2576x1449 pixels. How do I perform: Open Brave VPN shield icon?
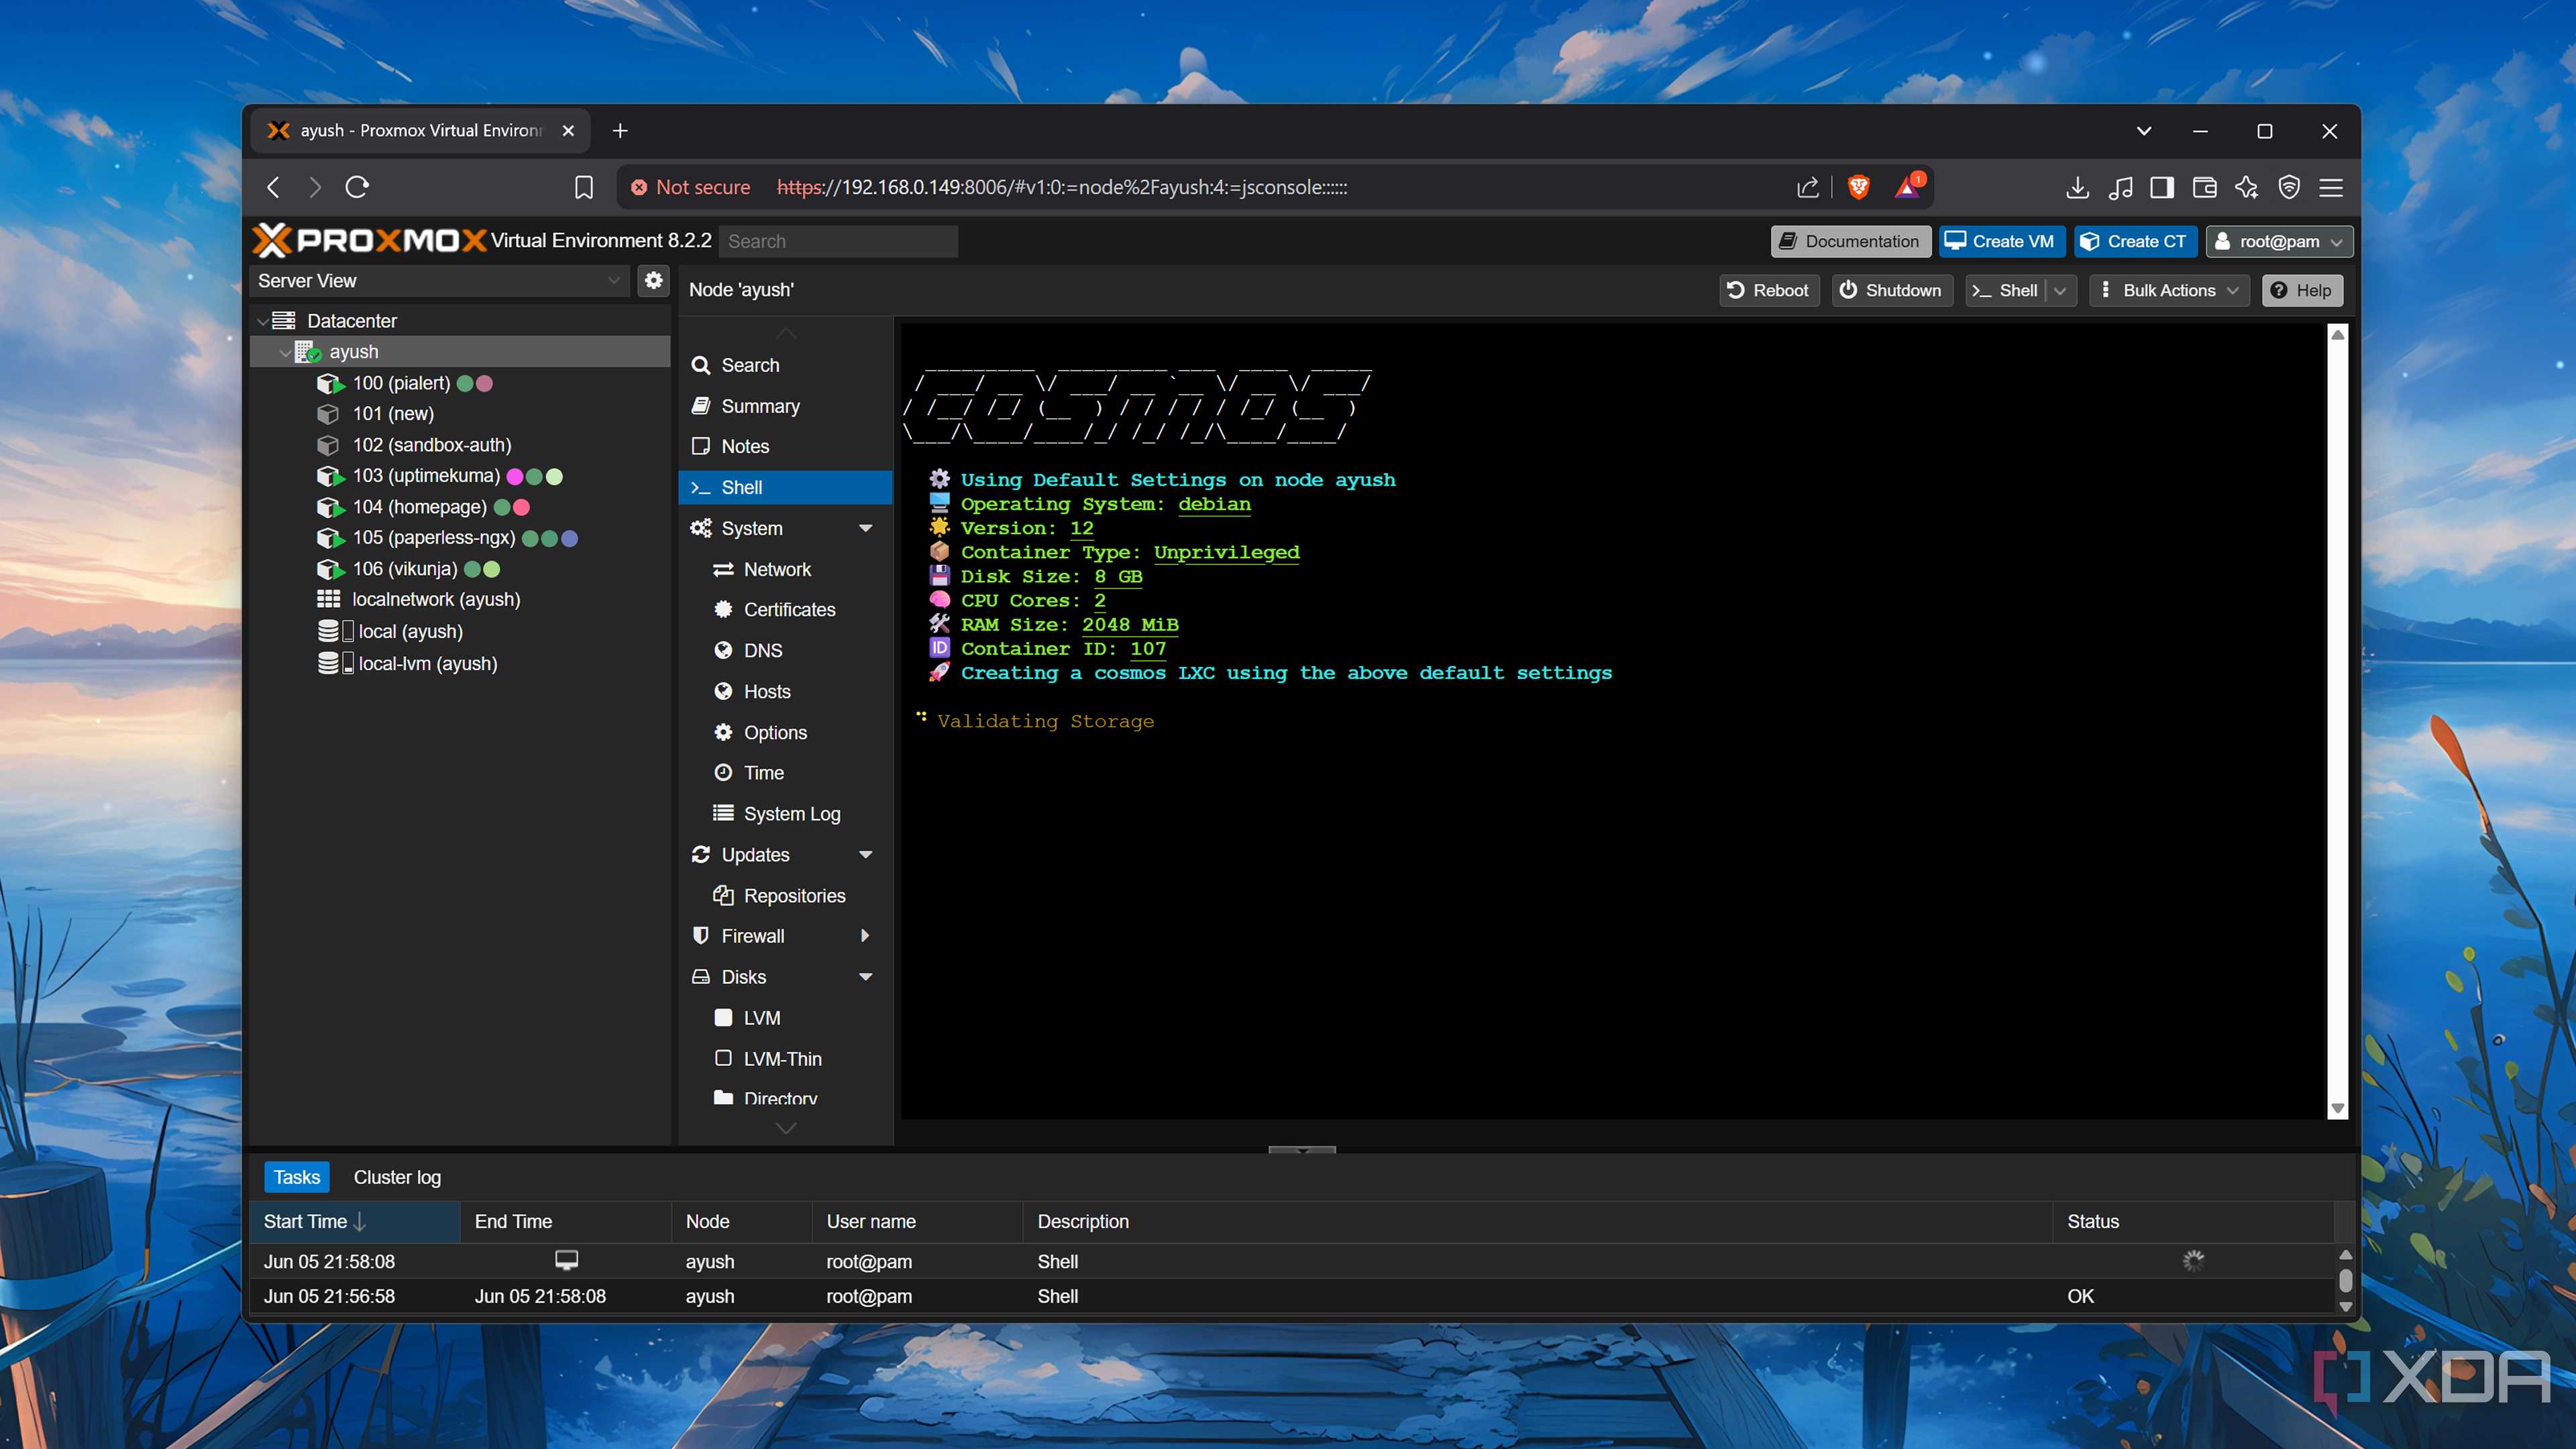tap(2289, 187)
